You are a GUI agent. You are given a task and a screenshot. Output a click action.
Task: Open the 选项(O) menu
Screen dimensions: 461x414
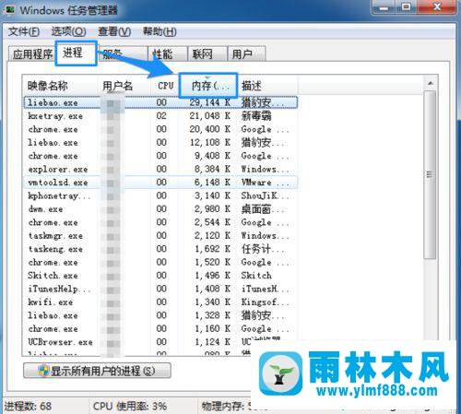coord(68,31)
